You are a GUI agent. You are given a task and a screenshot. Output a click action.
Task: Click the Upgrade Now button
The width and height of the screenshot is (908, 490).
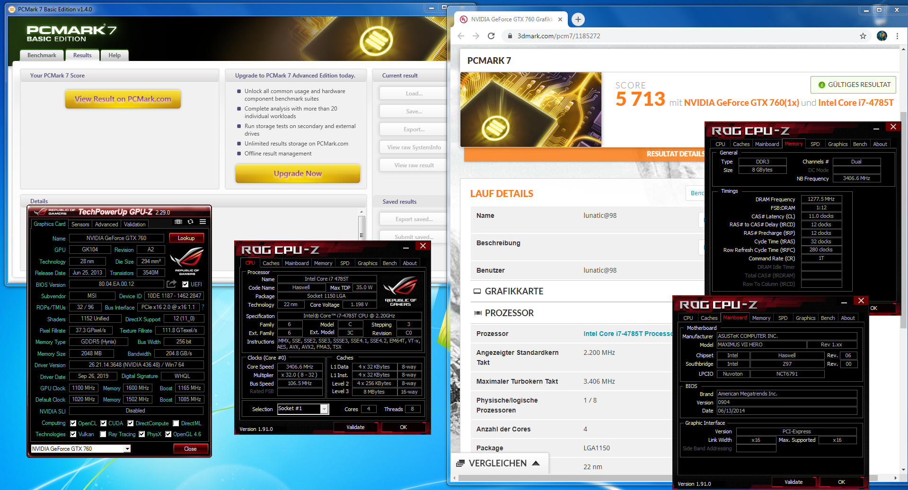298,173
